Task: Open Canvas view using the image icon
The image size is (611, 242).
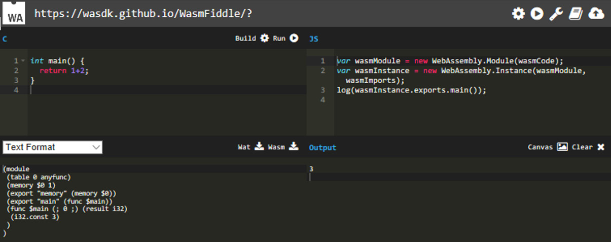Action: 562,147
